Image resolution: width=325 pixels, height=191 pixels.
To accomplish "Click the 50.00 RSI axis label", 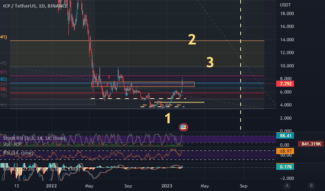I will pos(286,155).
